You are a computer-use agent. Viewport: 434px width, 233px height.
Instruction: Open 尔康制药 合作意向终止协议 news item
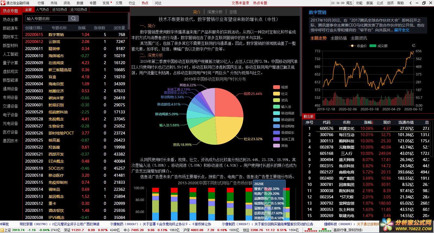coord(161,224)
